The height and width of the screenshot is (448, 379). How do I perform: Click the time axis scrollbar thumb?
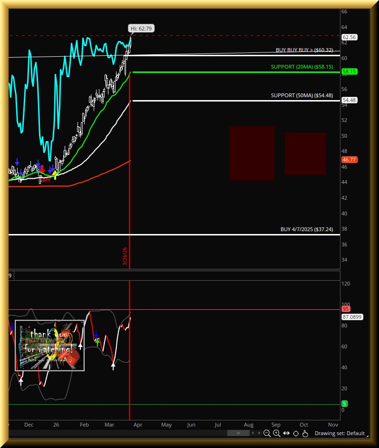tap(238, 433)
